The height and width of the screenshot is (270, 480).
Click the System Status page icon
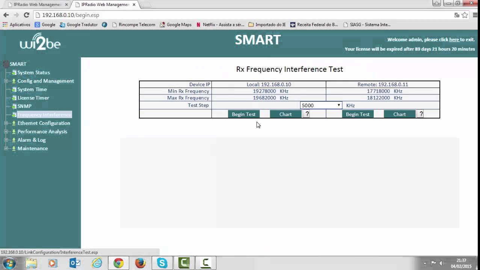(x=14, y=72)
